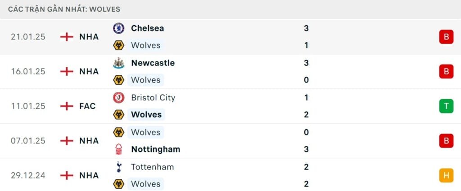Click the Chelsea club crest icon
Image resolution: width=461 pixels, height=191 pixels.
pos(118,28)
